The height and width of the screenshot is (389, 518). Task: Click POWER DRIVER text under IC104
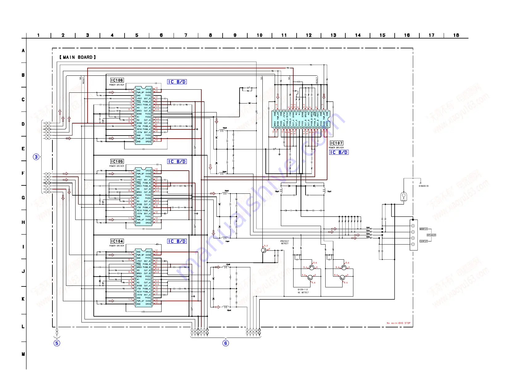117,246
